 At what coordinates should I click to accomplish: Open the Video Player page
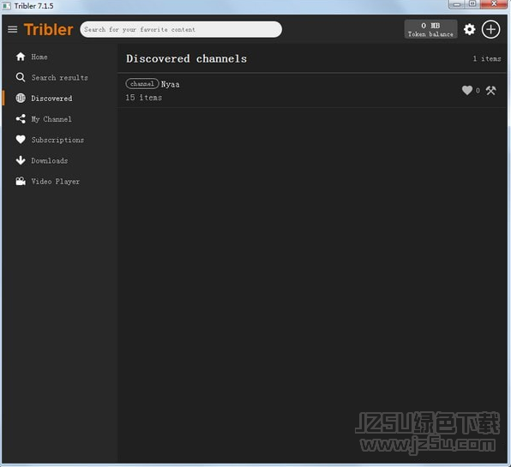(56, 182)
